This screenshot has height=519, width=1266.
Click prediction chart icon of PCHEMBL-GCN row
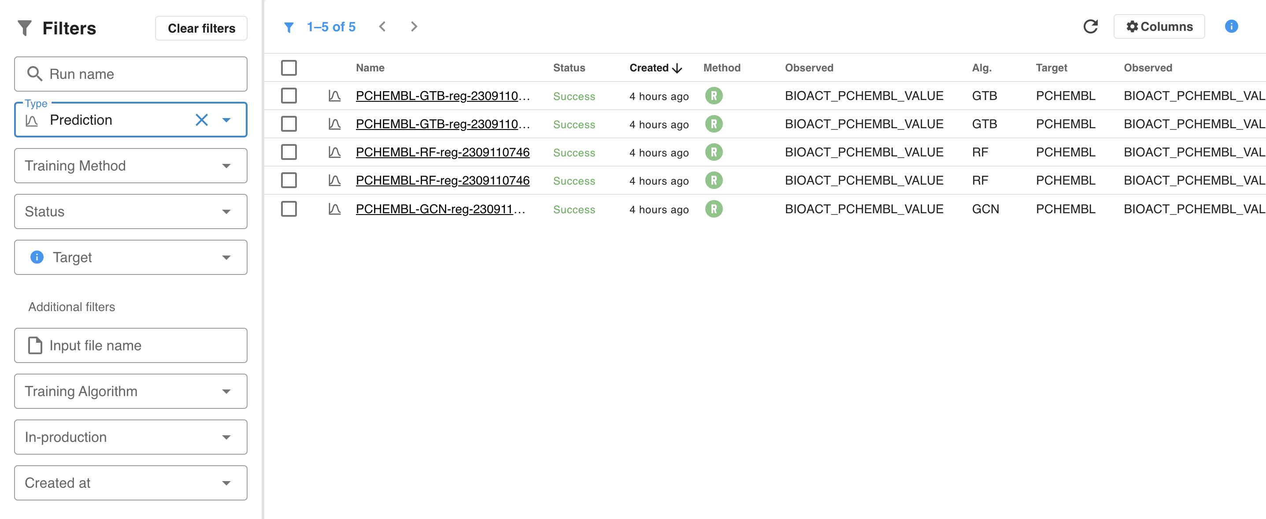(334, 209)
